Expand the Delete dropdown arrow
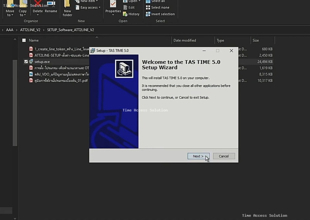 [x=38, y=15]
